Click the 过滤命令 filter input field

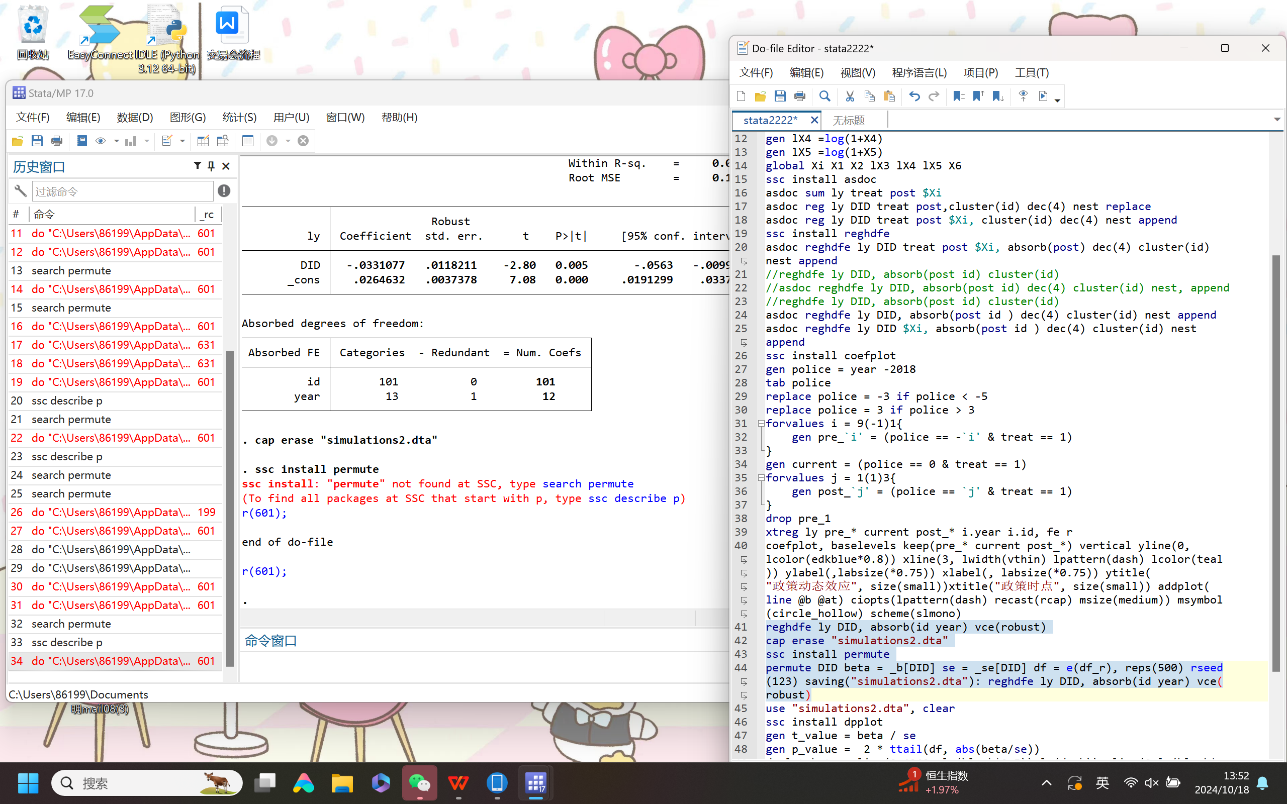tap(122, 191)
